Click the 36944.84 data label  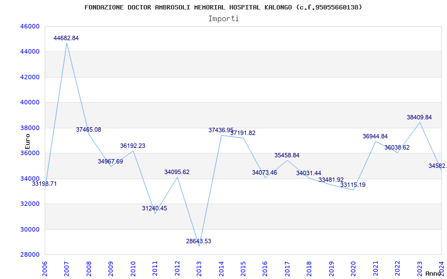tap(375, 137)
